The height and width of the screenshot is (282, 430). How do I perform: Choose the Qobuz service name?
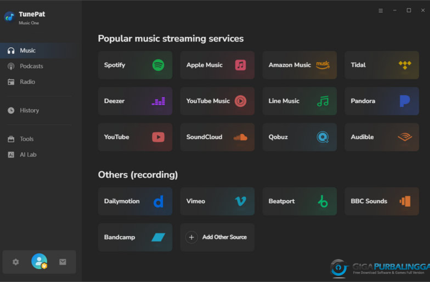point(278,137)
